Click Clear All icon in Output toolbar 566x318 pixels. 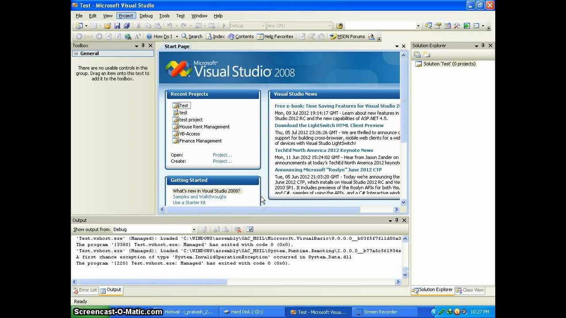[238, 230]
